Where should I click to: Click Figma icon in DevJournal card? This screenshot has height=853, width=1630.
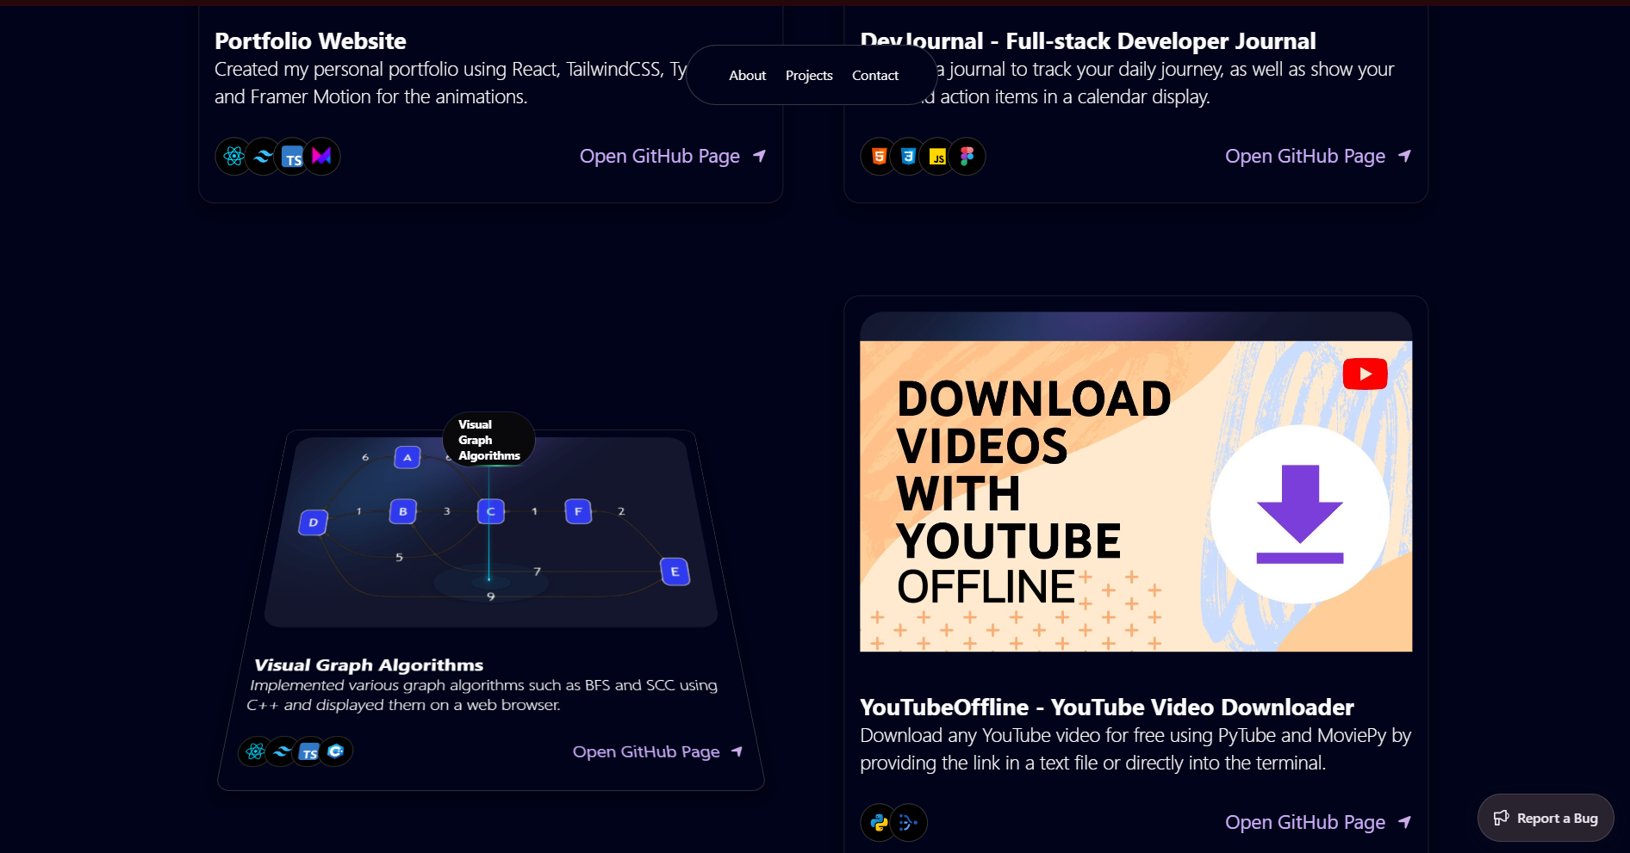967,157
